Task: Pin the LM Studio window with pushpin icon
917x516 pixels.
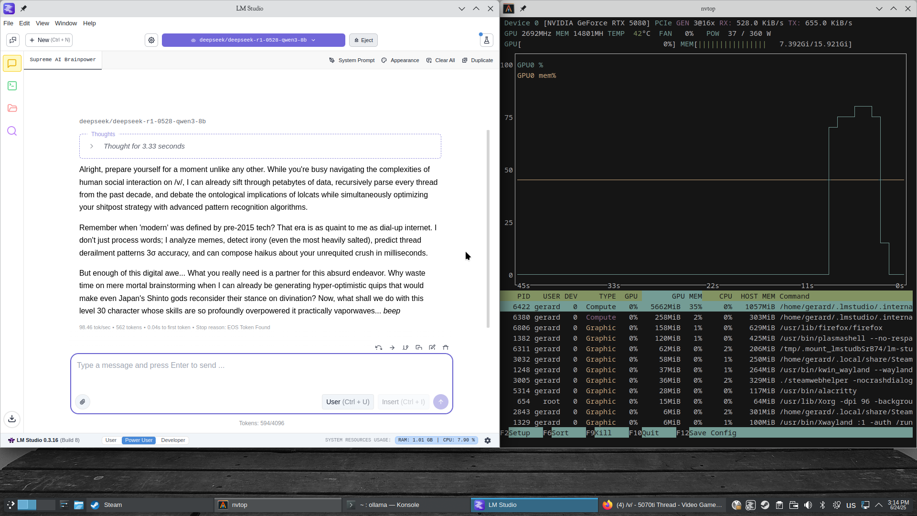Action: coord(23,8)
